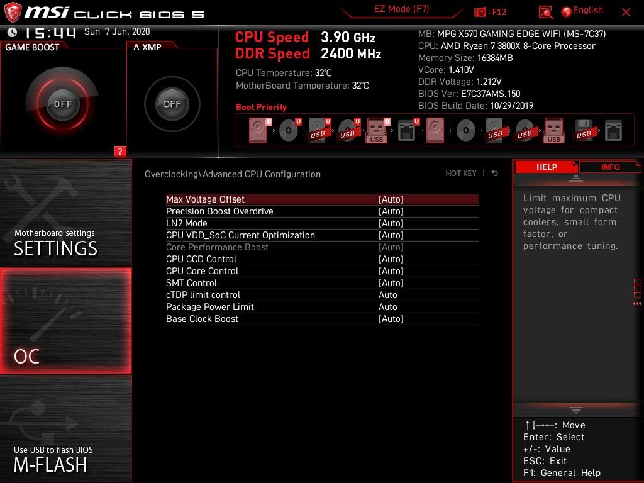Viewport: 644px width, 483px height.
Task: Open the M-FLASH section
Action: coord(65,429)
